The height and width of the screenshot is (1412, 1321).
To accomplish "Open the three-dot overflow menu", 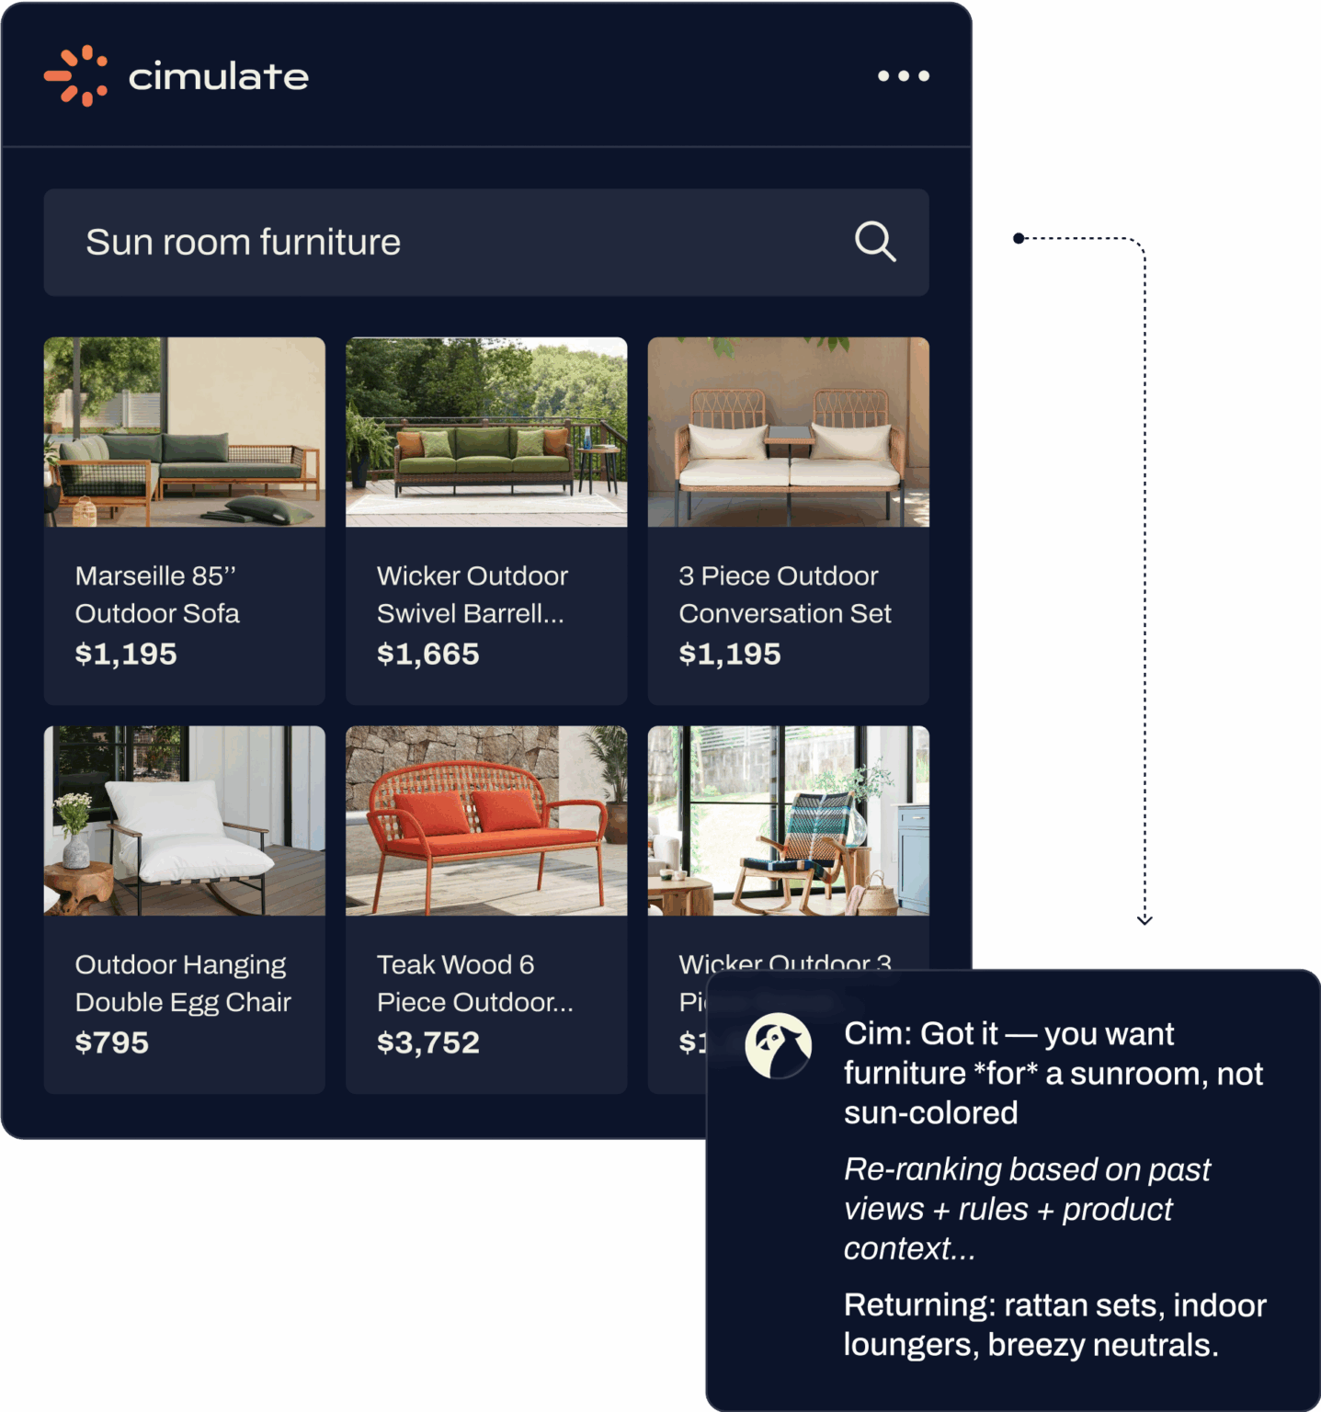I will coord(903,76).
